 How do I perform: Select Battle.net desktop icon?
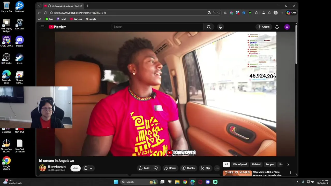19,7
